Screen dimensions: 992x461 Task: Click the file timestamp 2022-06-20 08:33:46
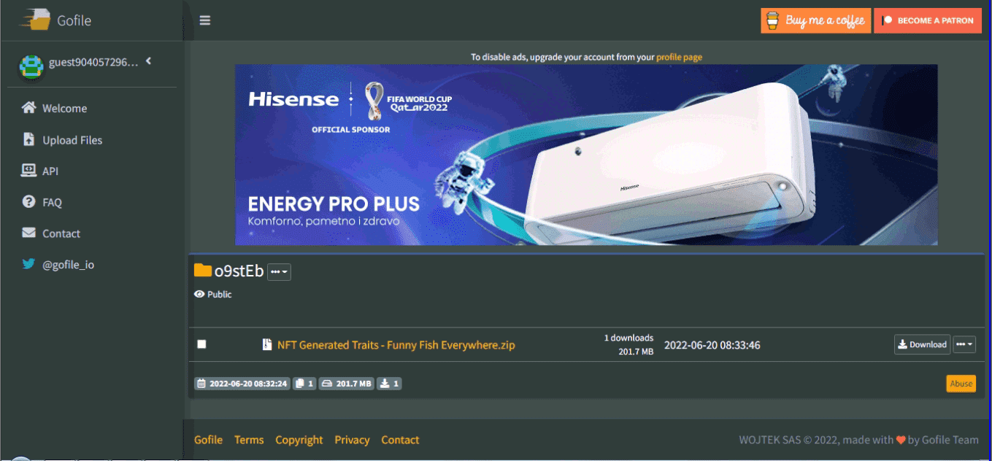tap(712, 345)
